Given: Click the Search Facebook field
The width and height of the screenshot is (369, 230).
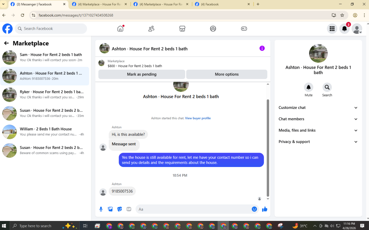Looking at the screenshot, I should [51, 29].
